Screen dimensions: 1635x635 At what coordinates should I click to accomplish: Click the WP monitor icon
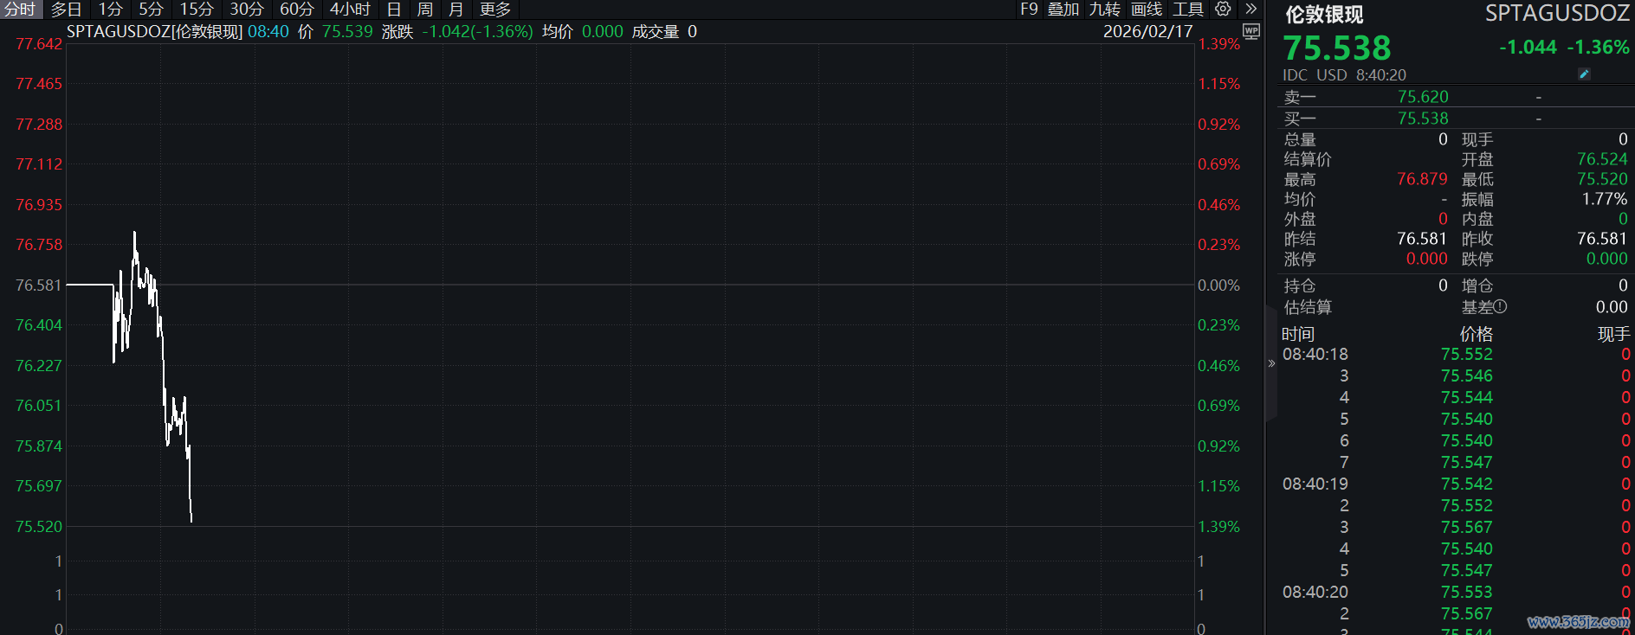[x=1250, y=31]
